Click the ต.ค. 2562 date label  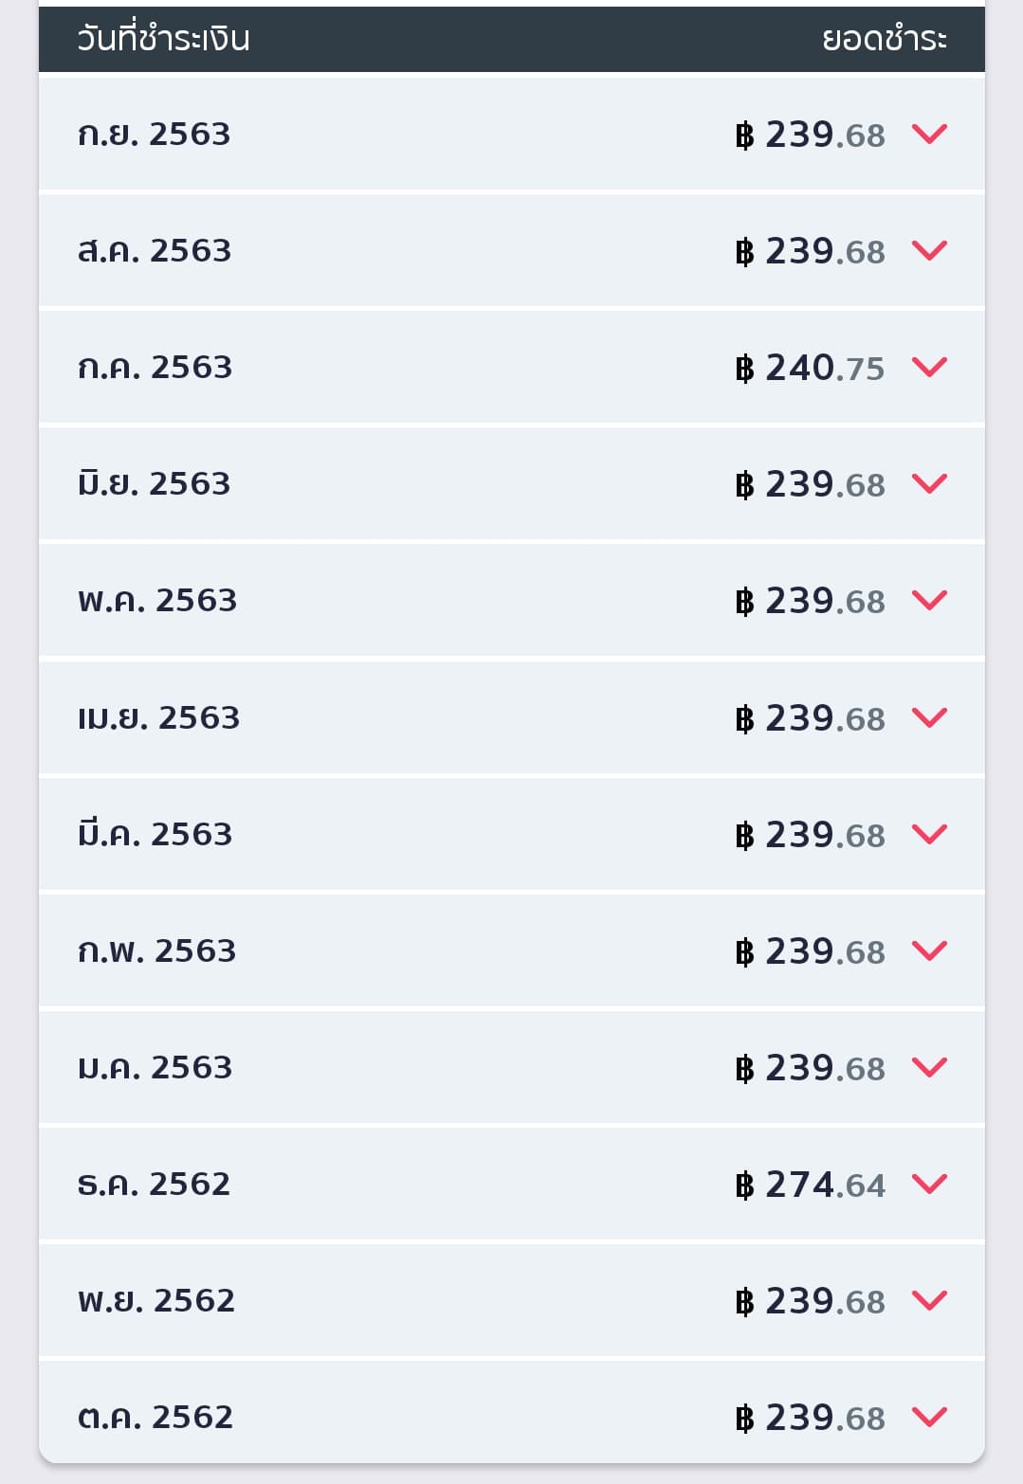pyautogui.click(x=155, y=1417)
